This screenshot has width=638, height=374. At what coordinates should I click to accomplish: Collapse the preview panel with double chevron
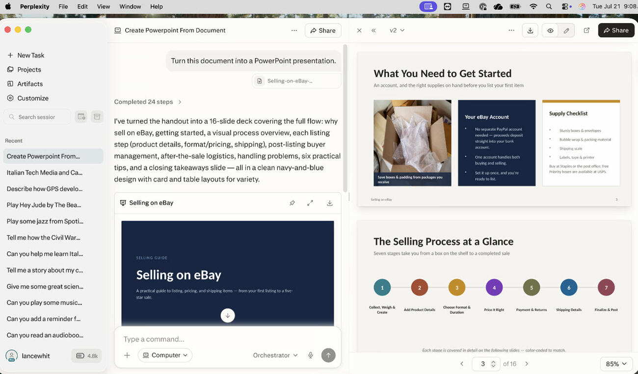373,30
